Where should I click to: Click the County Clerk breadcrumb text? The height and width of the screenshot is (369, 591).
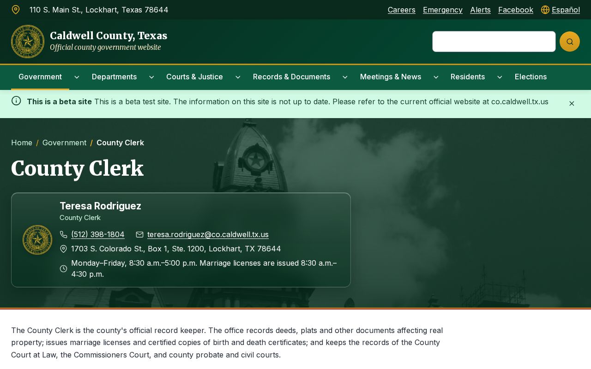click(x=120, y=143)
